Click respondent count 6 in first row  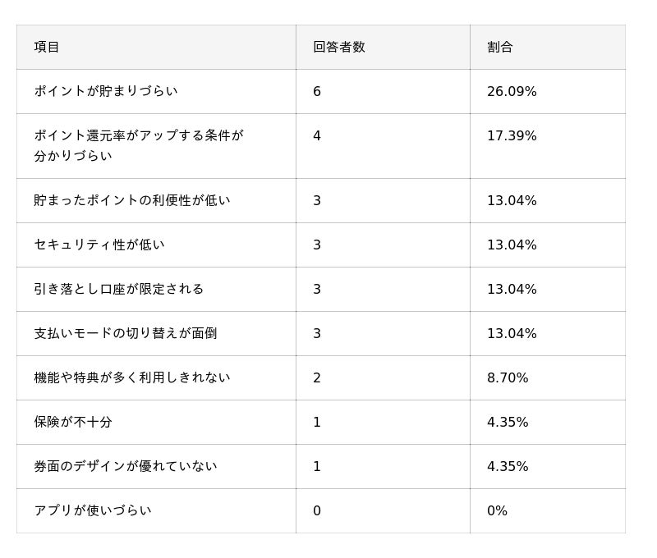point(317,92)
